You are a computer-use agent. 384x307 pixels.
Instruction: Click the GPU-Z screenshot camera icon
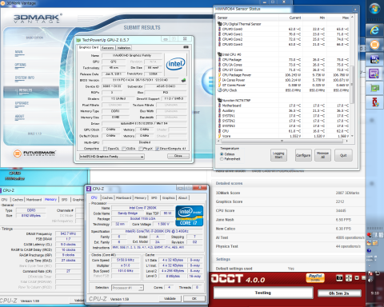tap(186, 47)
